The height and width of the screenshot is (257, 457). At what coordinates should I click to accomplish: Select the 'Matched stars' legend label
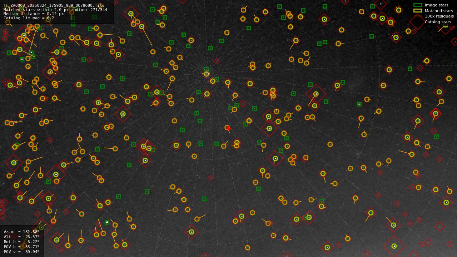(439, 11)
